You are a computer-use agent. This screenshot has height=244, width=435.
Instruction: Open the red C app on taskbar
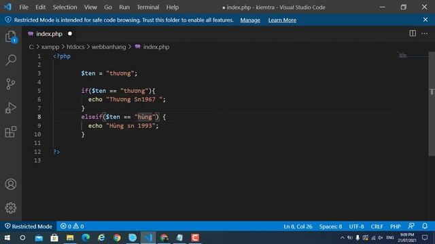click(x=195, y=238)
